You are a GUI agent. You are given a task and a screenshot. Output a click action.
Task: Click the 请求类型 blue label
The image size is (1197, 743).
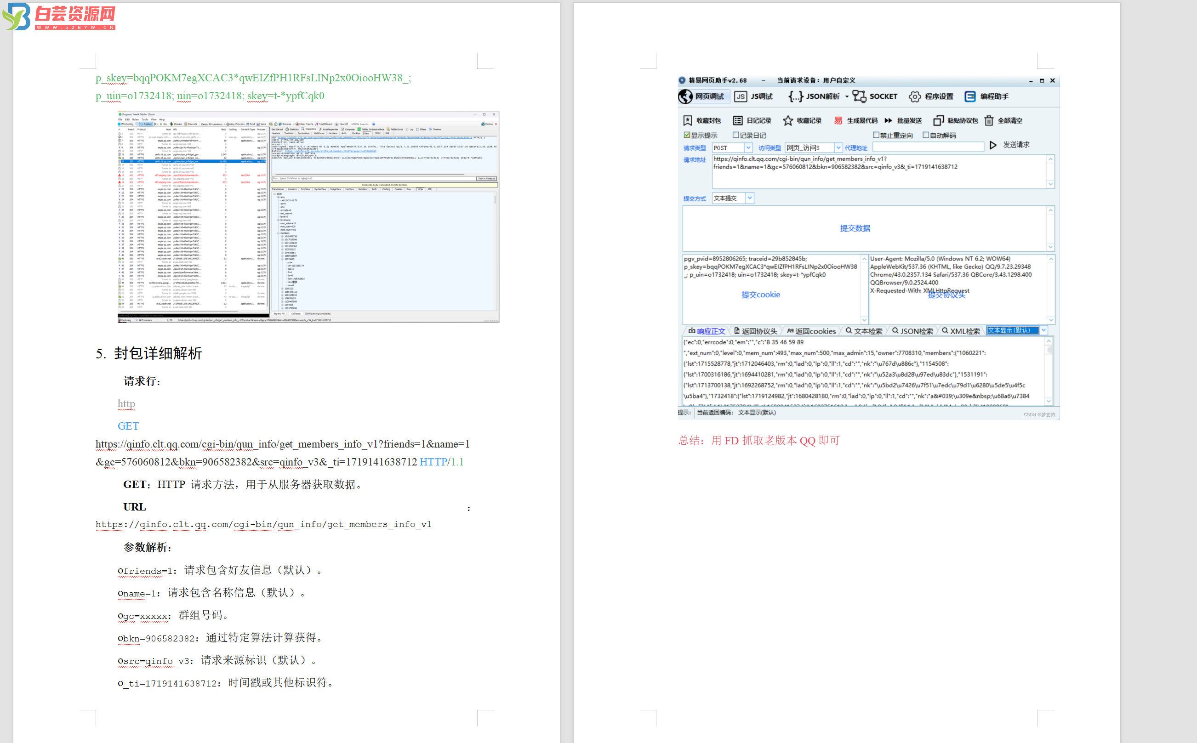tap(694, 148)
